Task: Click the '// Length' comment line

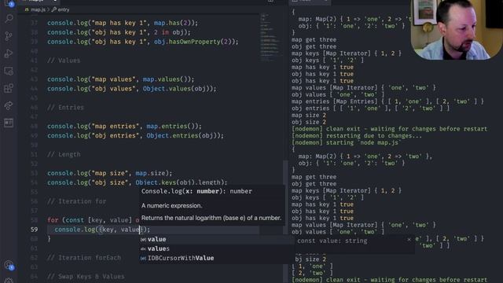Action: pyautogui.click(x=64, y=154)
